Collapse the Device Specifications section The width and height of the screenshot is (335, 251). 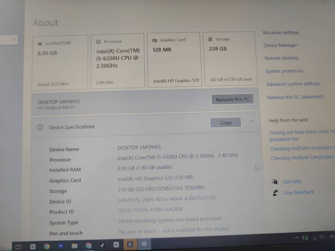[252, 121]
